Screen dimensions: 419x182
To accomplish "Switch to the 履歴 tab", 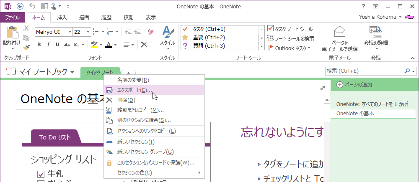I will coord(106,17).
